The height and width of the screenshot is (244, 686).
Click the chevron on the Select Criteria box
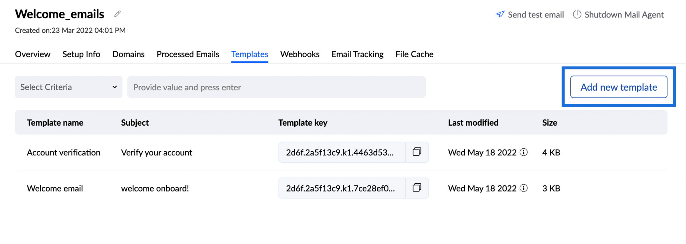click(x=114, y=87)
